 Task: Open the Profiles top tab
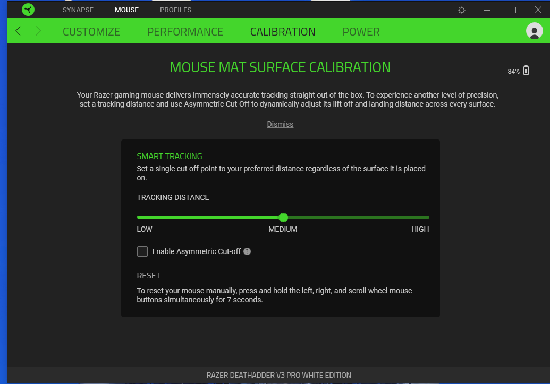pyautogui.click(x=175, y=10)
